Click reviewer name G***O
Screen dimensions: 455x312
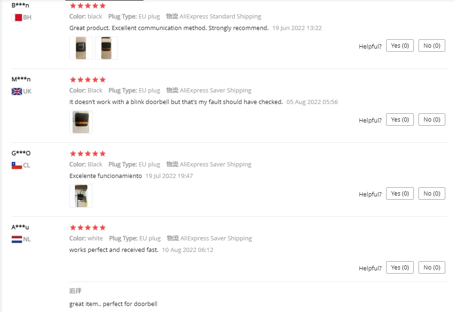(x=21, y=153)
